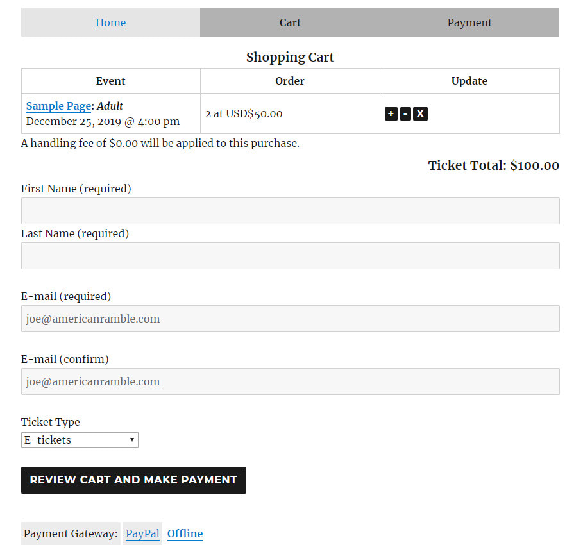Click the Last Name input field
This screenshot has width=583, height=545.
[290, 255]
